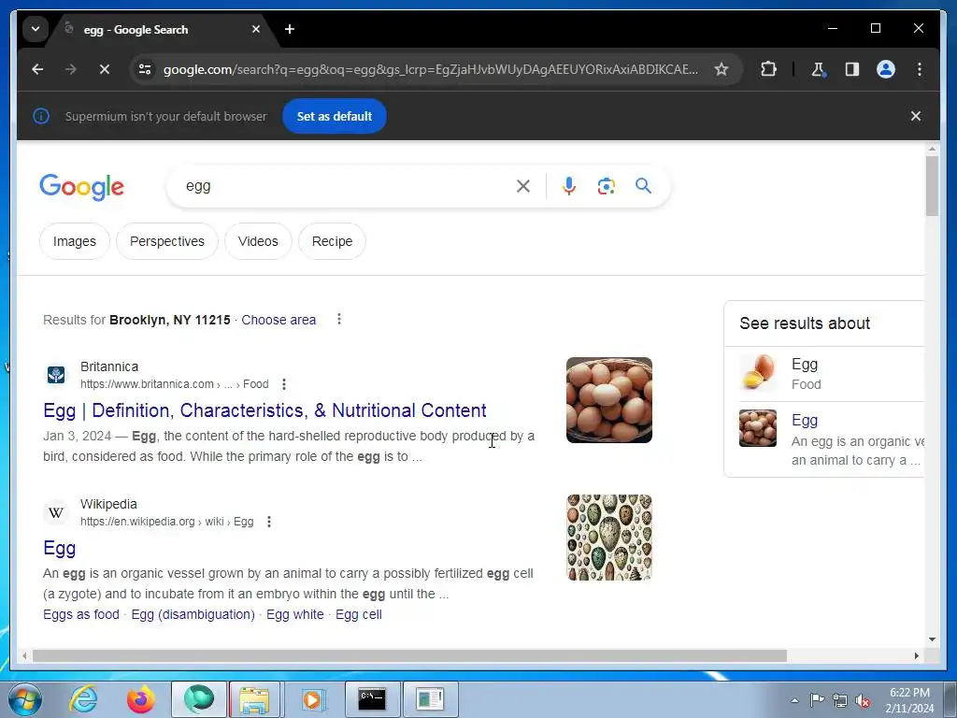Click the forward navigation arrow
Screen dimensions: 957x718
tap(71, 69)
